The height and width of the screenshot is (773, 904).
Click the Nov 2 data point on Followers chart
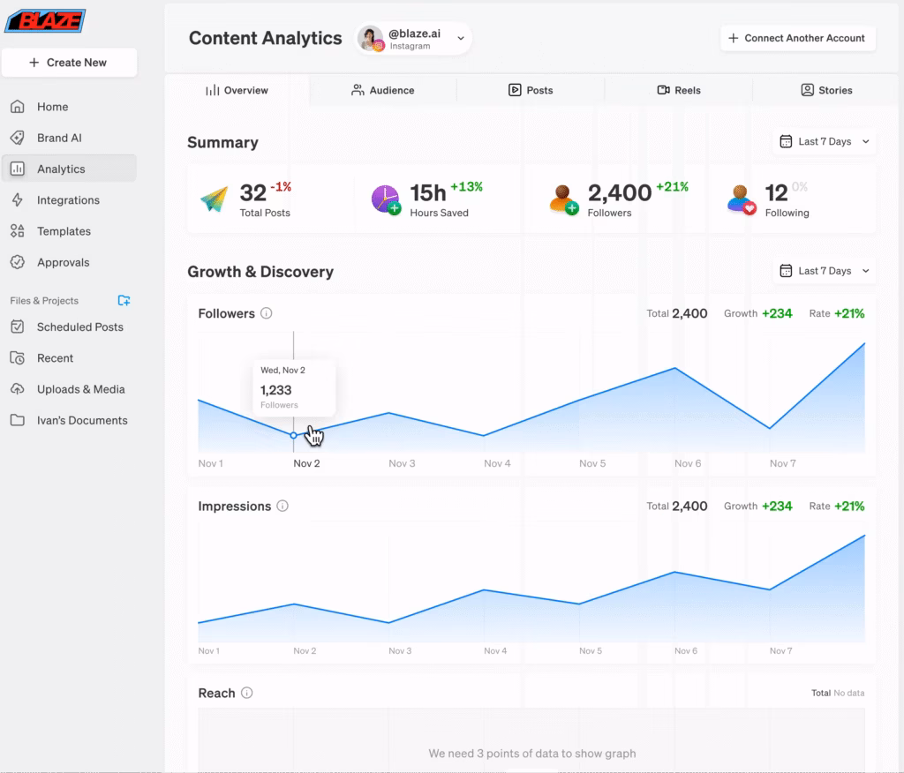tap(294, 435)
